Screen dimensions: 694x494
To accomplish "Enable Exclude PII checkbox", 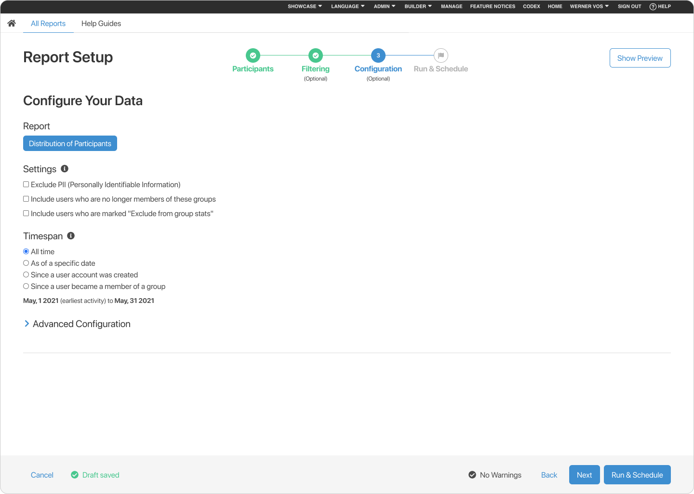I will coord(26,184).
